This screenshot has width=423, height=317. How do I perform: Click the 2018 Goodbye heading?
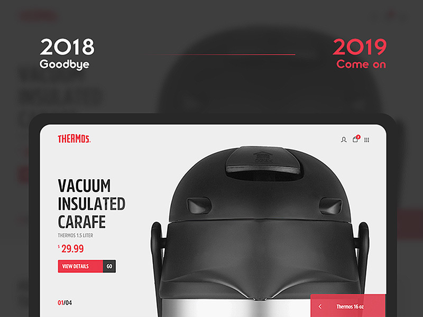coord(67,54)
